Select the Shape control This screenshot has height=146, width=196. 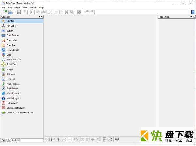coord(22,55)
